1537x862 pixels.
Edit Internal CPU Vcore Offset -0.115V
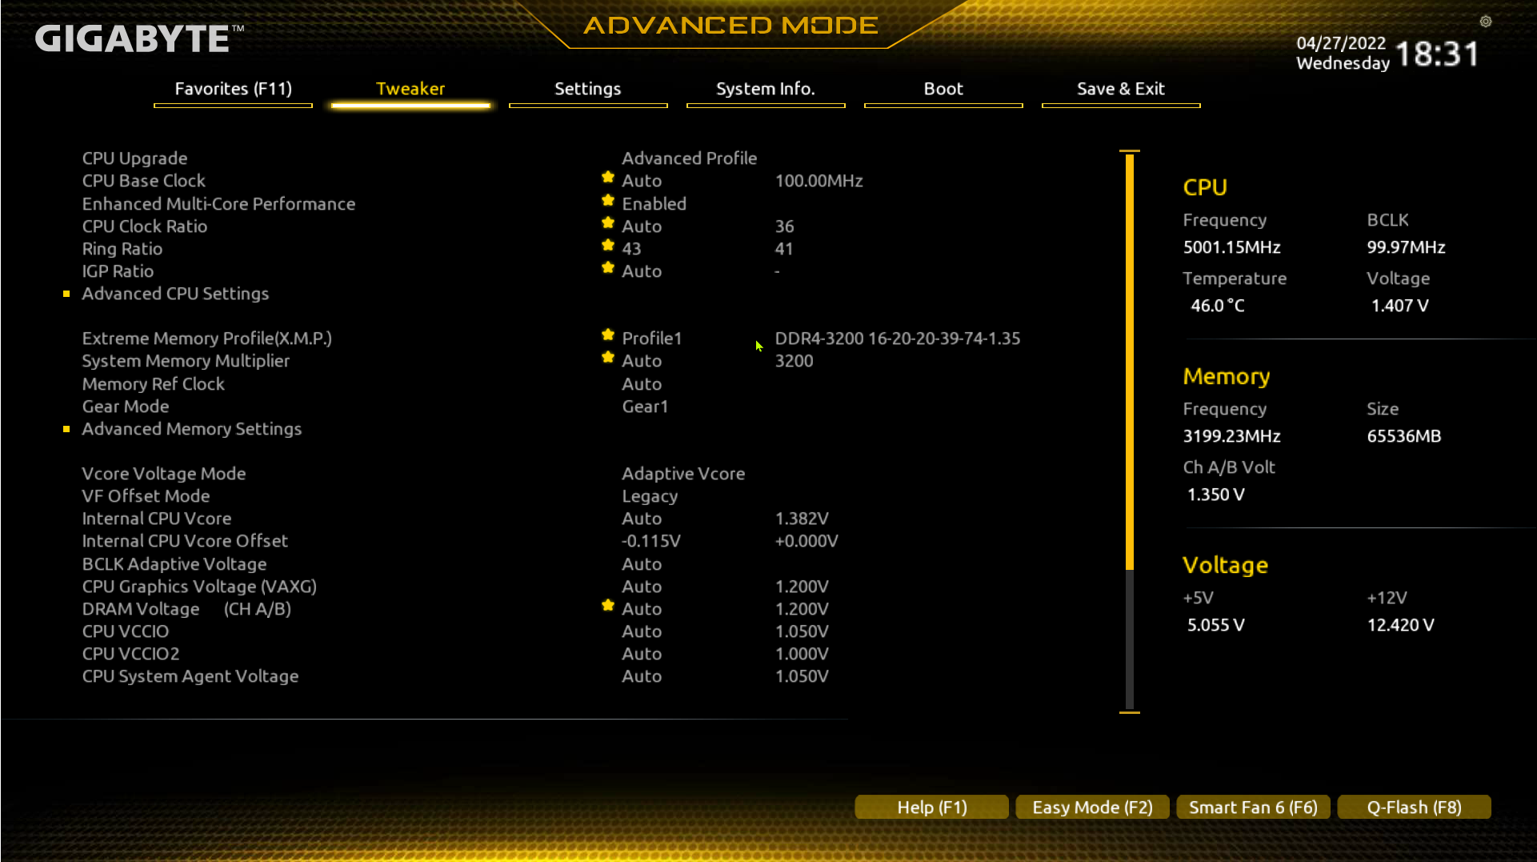651,541
